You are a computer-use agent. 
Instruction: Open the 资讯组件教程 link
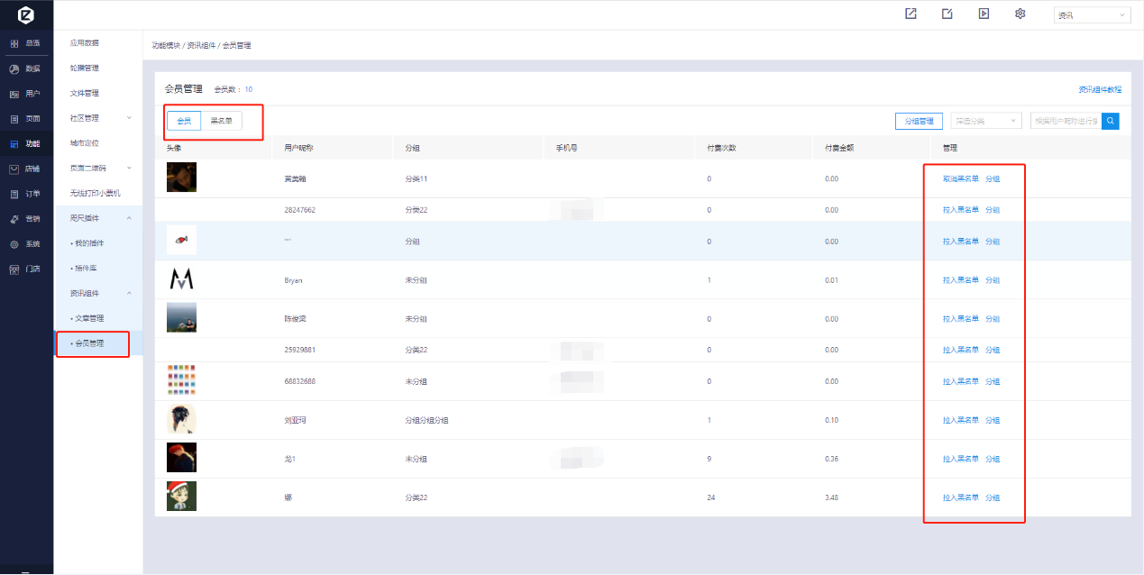pos(1100,90)
